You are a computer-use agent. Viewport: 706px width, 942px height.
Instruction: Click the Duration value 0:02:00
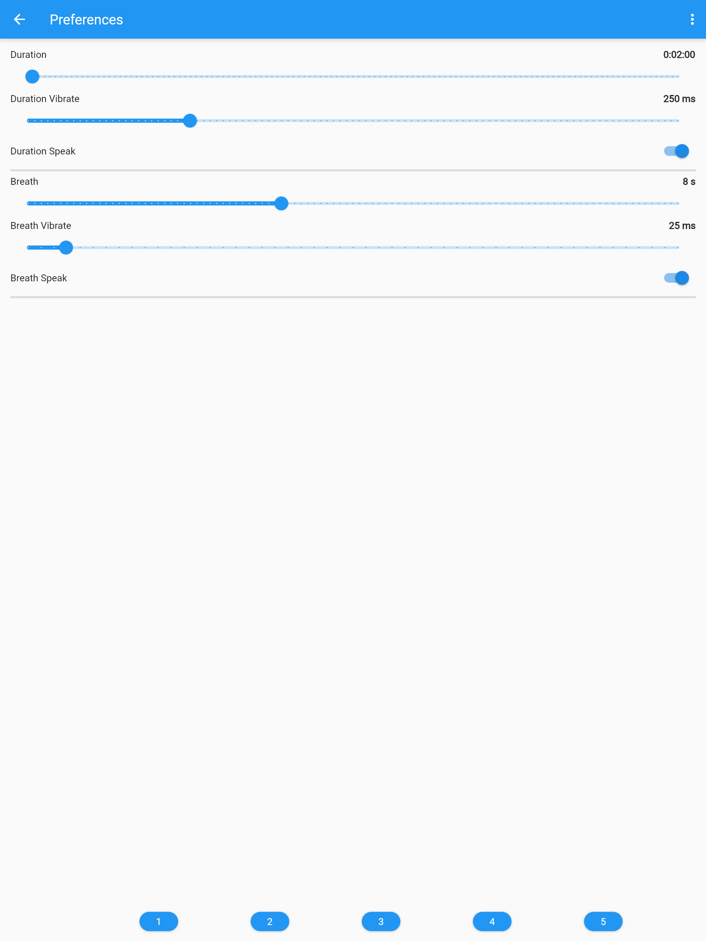tap(679, 55)
